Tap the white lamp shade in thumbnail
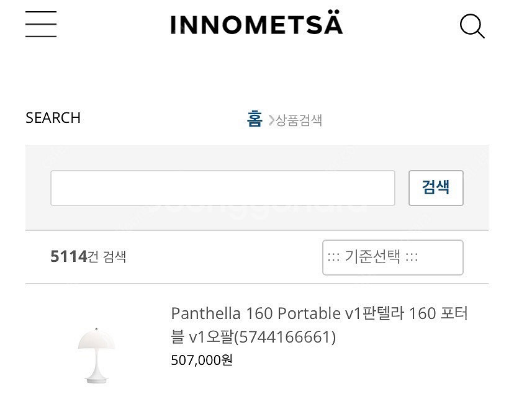This screenshot has height=404, width=514. tap(96, 340)
